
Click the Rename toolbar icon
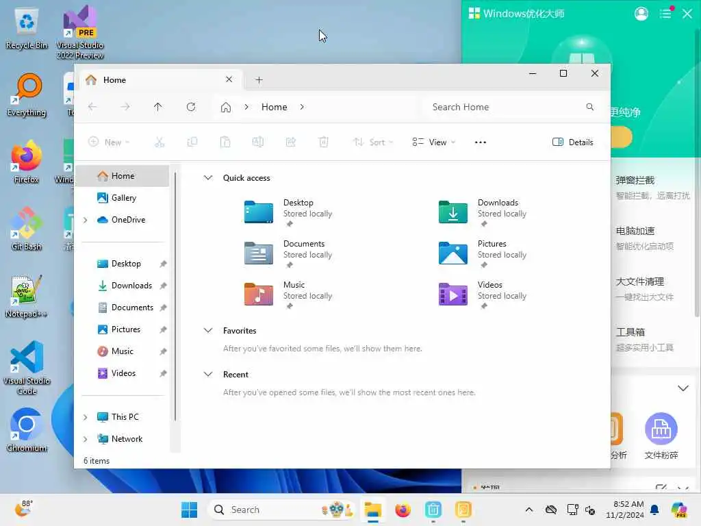[x=258, y=142]
